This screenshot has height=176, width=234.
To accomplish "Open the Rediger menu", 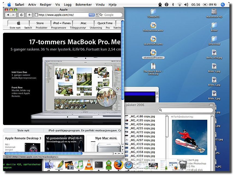I will click(46, 5).
